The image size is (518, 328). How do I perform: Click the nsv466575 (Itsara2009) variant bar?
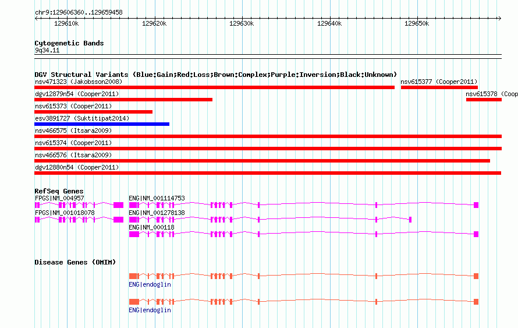tap(268, 136)
